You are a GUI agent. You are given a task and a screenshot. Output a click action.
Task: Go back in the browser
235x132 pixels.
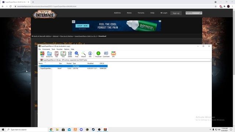click(x=3, y=7)
